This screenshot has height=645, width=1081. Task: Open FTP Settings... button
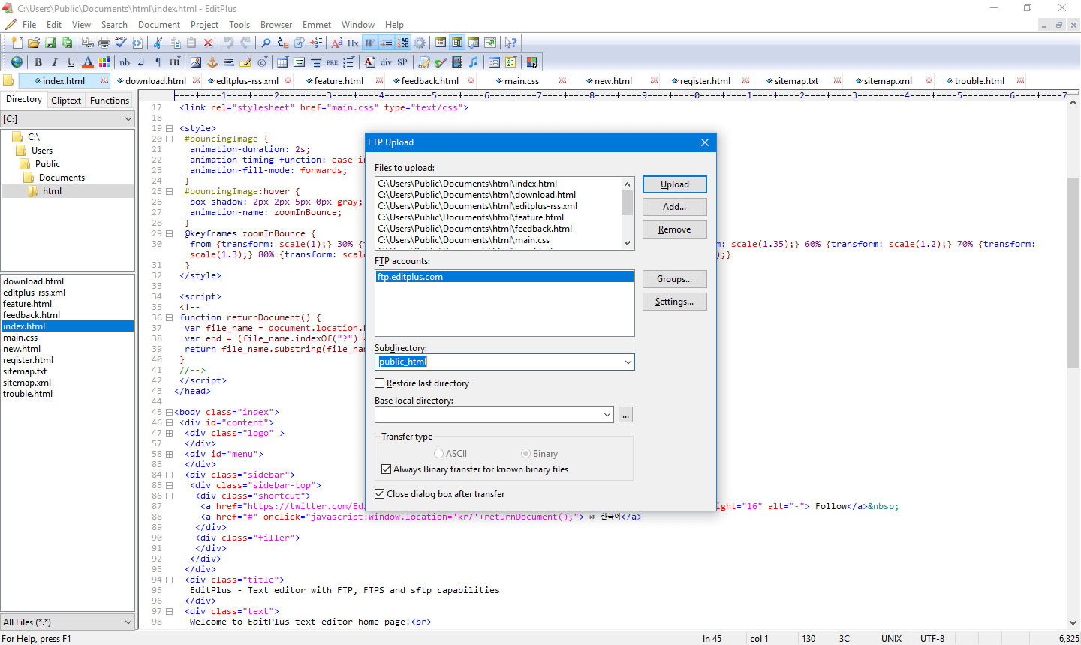coord(675,301)
